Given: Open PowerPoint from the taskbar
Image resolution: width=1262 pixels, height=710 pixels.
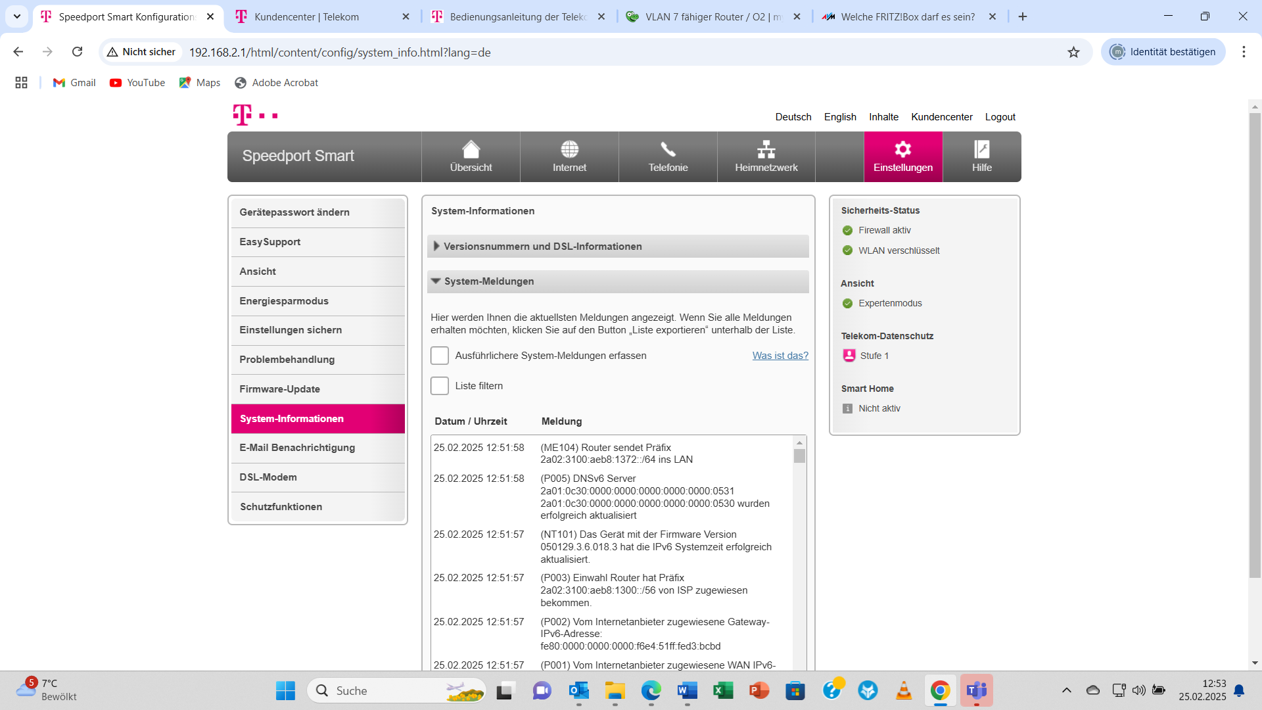Looking at the screenshot, I should point(759,690).
